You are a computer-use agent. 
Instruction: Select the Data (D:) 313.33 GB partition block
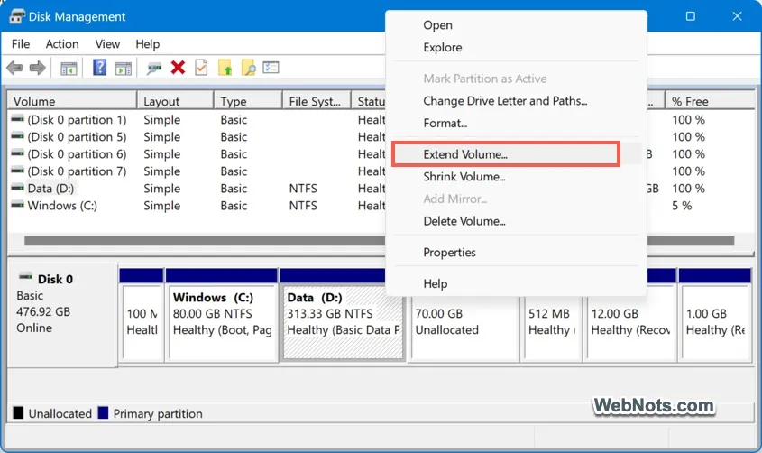coord(343,314)
